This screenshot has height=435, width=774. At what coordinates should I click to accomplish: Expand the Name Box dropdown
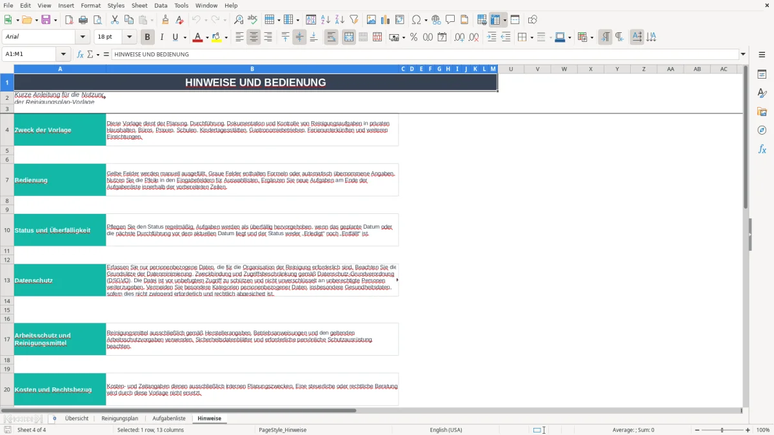coord(63,54)
